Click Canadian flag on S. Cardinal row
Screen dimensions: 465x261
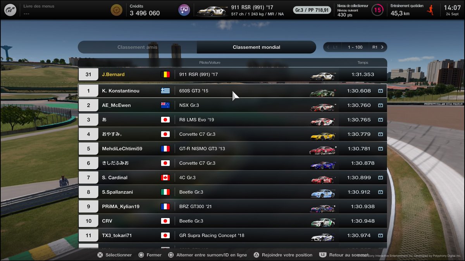165,178
